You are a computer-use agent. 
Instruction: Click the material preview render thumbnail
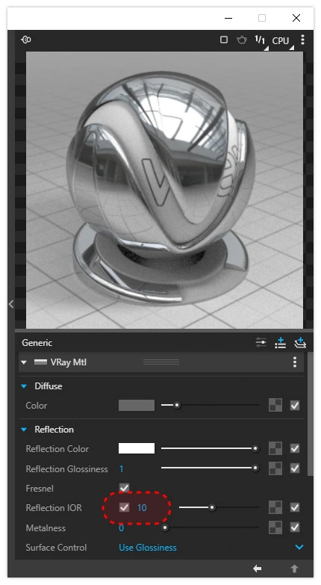(x=164, y=190)
